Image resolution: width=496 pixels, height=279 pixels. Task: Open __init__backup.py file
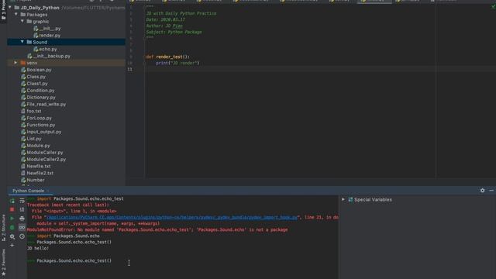click(x=52, y=56)
